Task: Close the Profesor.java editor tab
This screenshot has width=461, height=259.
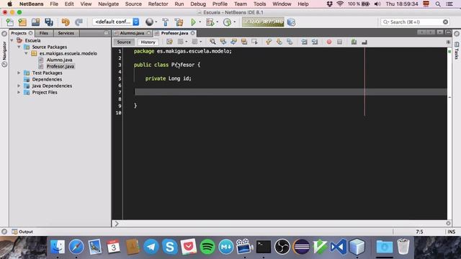Action: click(192, 33)
